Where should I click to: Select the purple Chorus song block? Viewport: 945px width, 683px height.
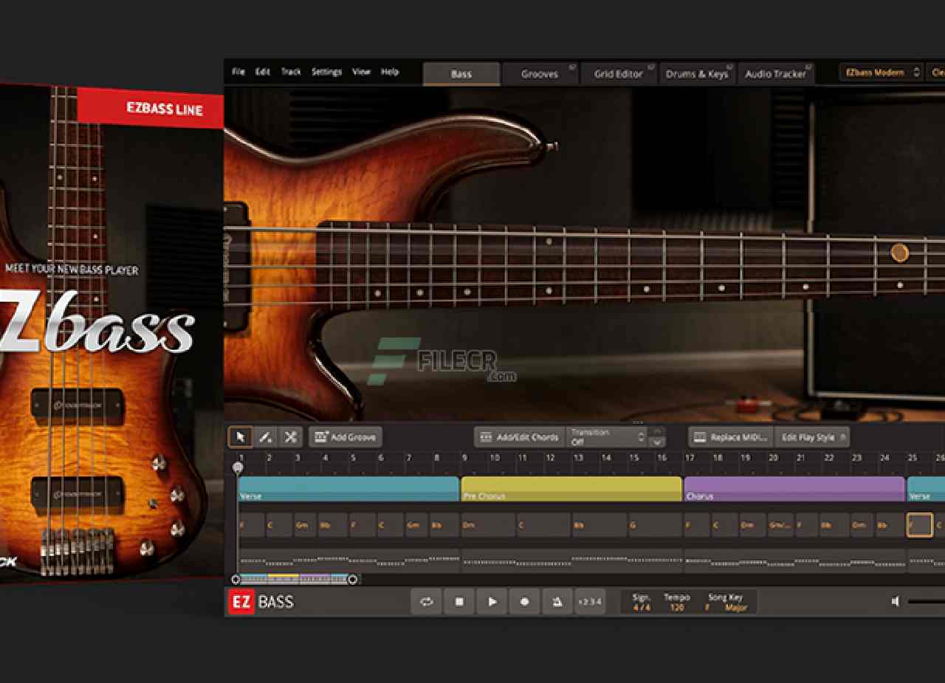(794, 489)
